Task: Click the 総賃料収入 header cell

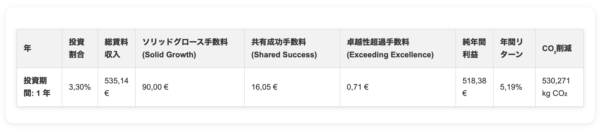Action: (116, 49)
